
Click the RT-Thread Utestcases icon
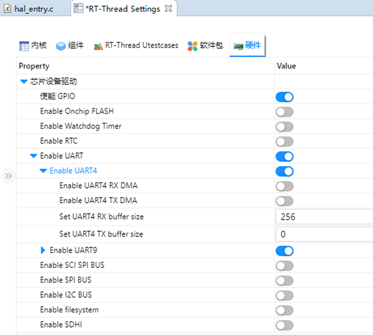(98, 46)
